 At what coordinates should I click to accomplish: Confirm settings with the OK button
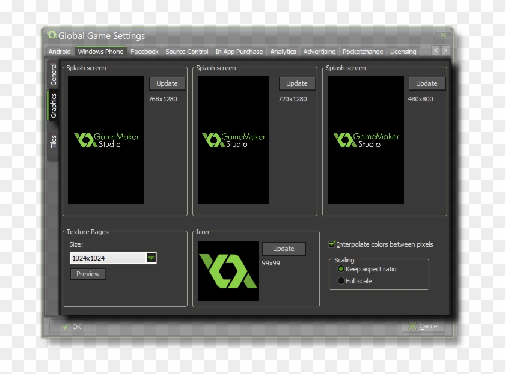[x=75, y=326]
